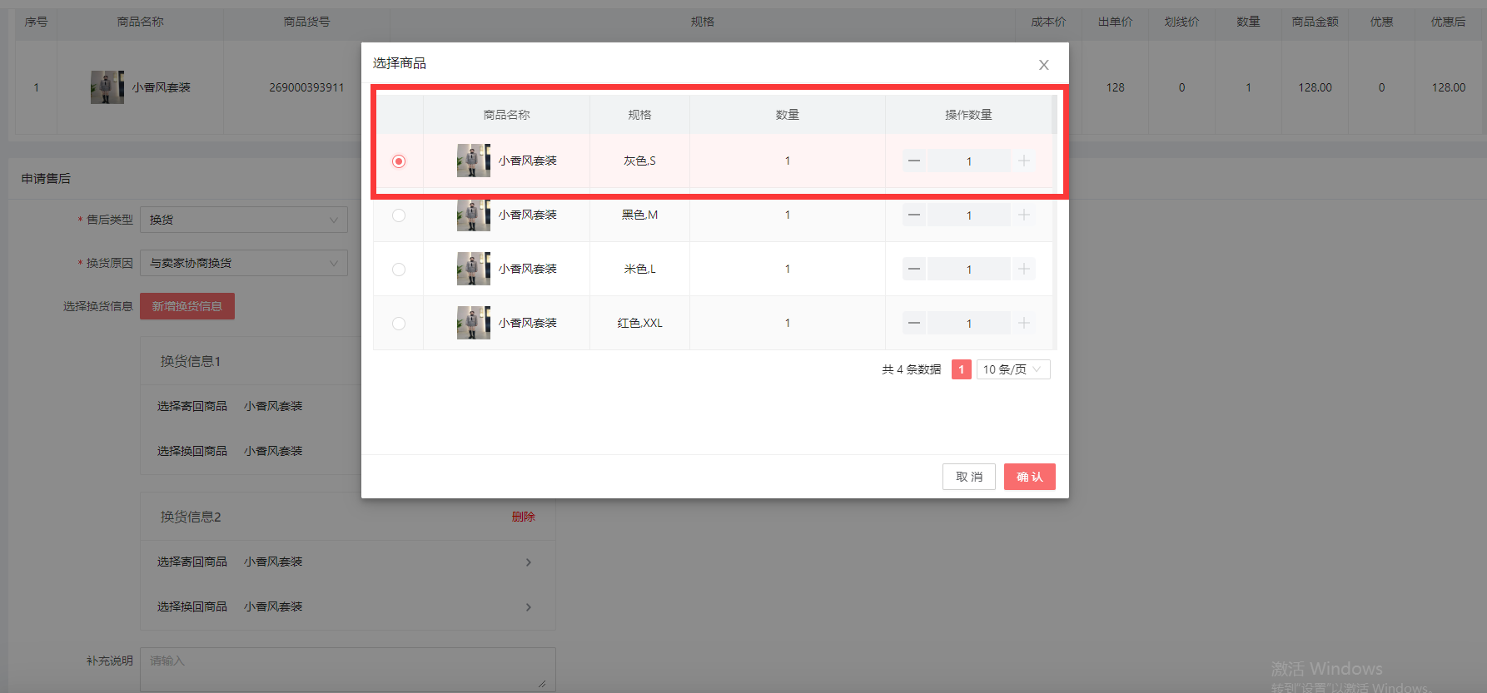This screenshot has width=1487, height=693.
Task: Expand the 售后类型 dropdown
Action: 244,220
